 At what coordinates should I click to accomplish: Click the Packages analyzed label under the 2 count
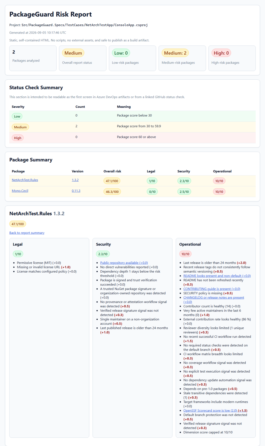(26, 61)
